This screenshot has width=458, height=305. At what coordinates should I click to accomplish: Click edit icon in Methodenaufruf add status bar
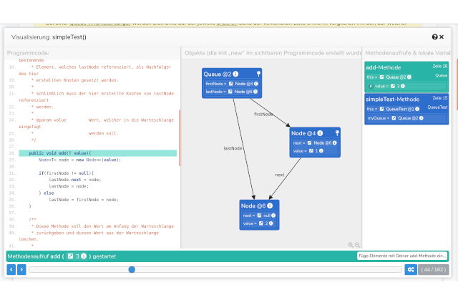(x=70, y=256)
